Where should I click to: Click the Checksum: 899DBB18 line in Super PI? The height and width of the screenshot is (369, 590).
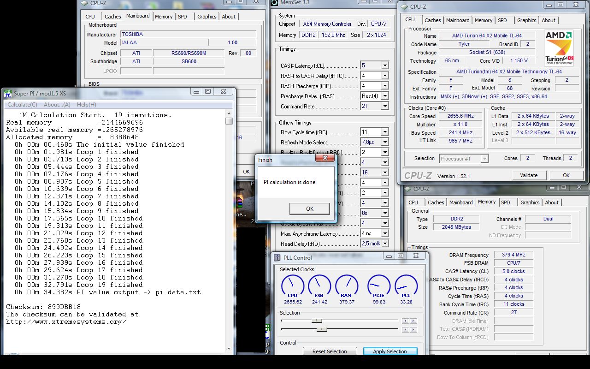click(x=43, y=307)
